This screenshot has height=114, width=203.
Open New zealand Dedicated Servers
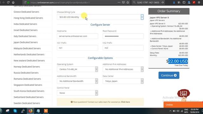point(29,60)
